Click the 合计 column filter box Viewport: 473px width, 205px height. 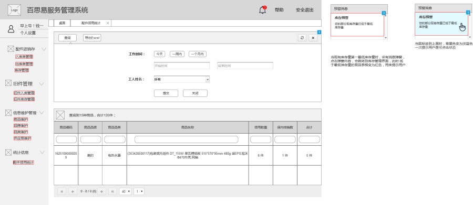(309, 139)
